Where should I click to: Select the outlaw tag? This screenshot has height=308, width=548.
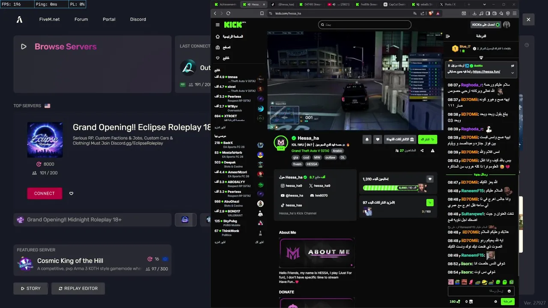pos(330,157)
